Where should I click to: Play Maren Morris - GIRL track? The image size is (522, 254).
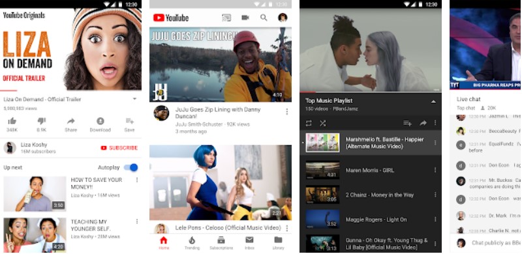(x=371, y=170)
